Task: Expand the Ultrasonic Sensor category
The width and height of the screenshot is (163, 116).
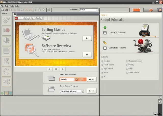Action: (127, 61)
